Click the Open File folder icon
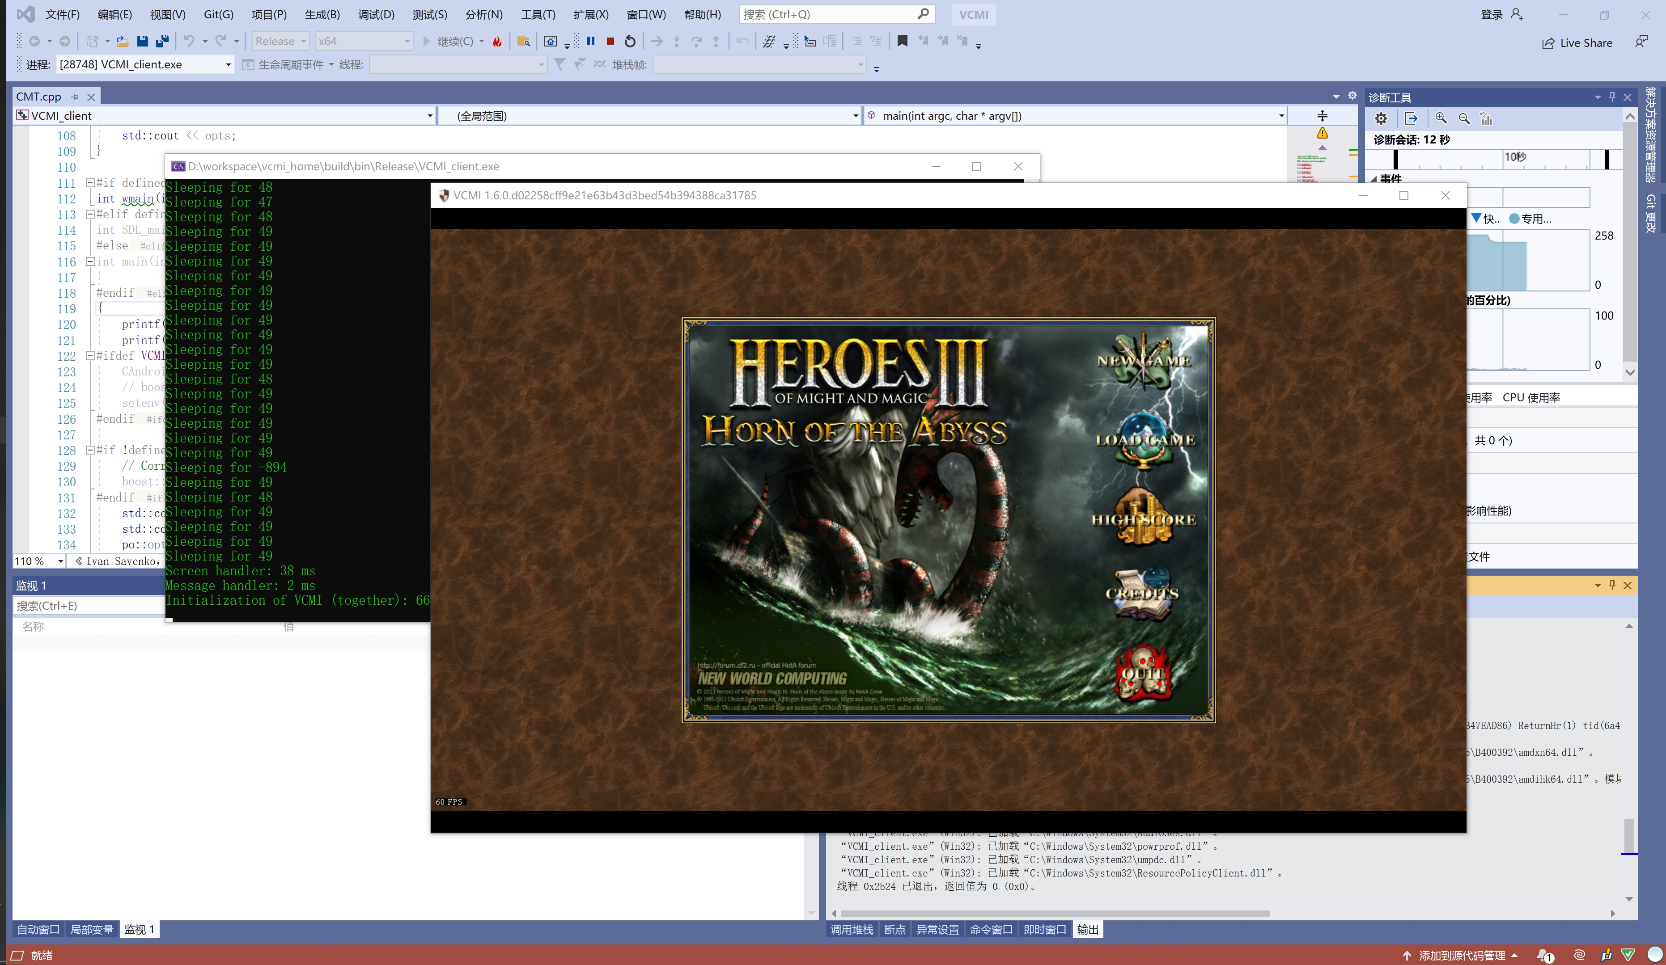Image resolution: width=1666 pixels, height=965 pixels. 122,41
